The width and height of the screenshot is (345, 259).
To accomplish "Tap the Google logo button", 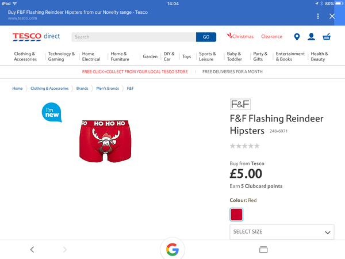I will [172, 249].
